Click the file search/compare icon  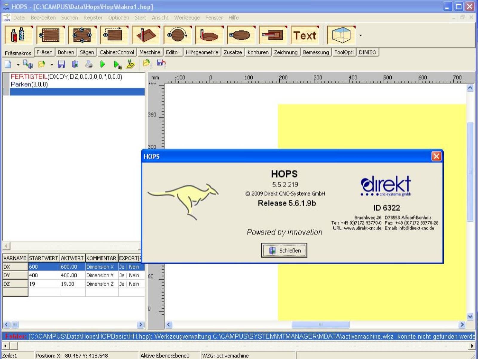[28, 64]
